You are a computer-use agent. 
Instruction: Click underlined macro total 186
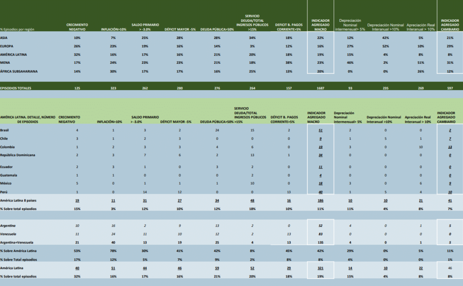[x=321, y=200]
